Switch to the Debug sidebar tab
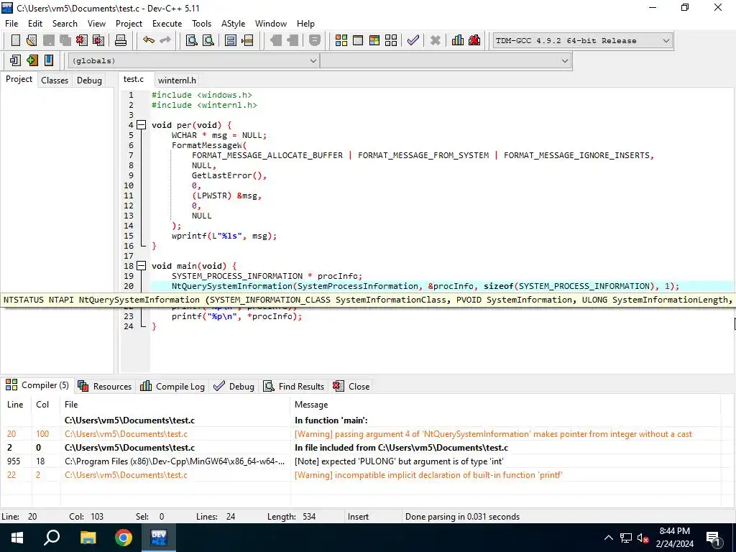This screenshot has width=736, height=552. click(89, 80)
